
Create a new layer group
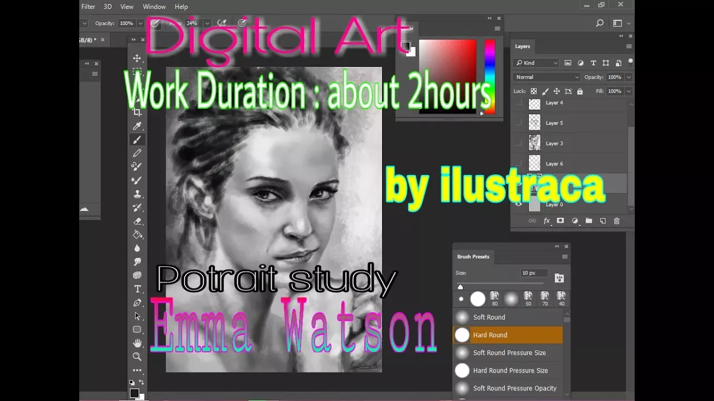pyautogui.click(x=588, y=221)
